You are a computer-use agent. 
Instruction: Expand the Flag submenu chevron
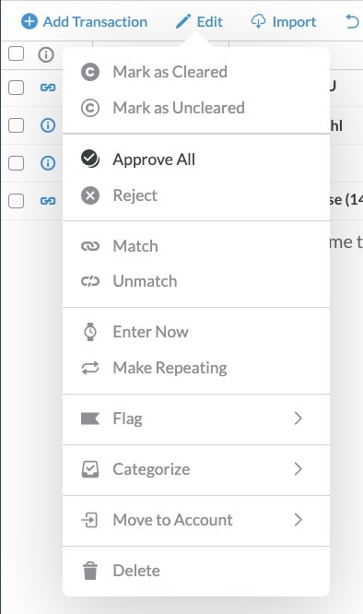click(299, 419)
